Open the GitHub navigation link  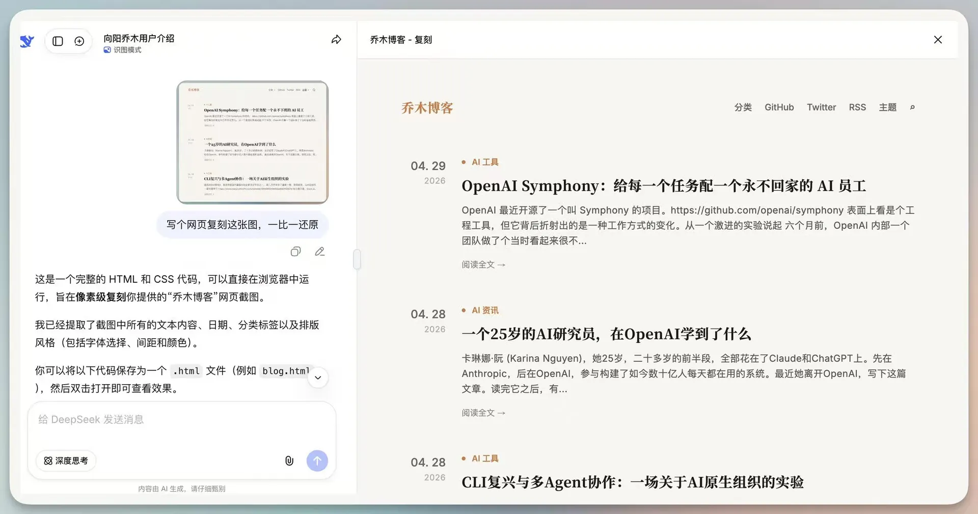[x=779, y=107]
